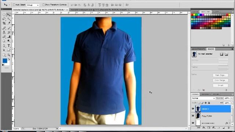Switch to the Adjustments tab
This screenshot has width=235, height=132.
point(199,49)
